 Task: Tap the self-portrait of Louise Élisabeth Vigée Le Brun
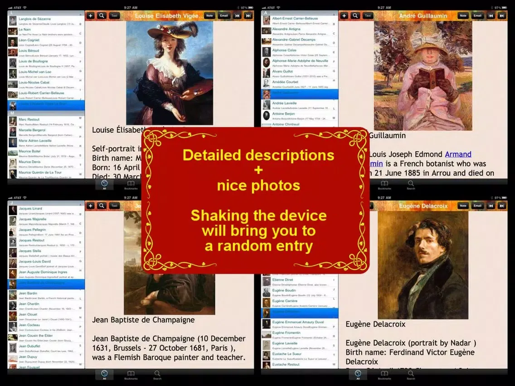(170, 73)
